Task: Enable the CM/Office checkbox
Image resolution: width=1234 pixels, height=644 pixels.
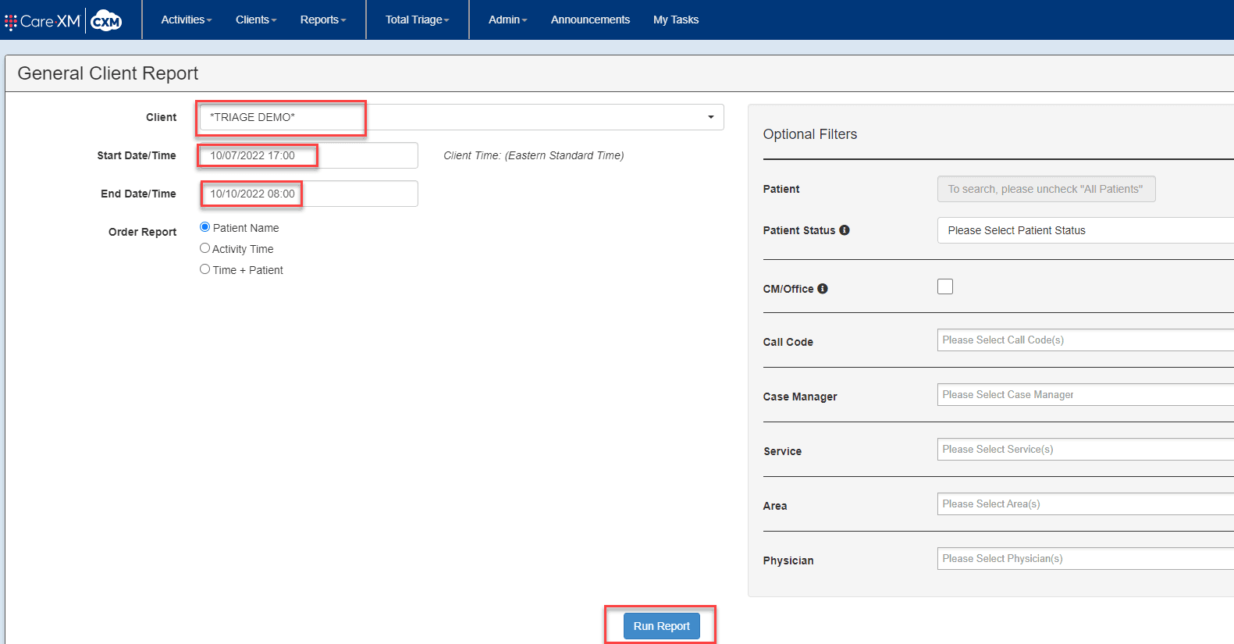Action: [x=945, y=286]
